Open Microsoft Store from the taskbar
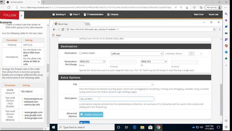Screen dimensions: 232x131 (x=150, y=127)
